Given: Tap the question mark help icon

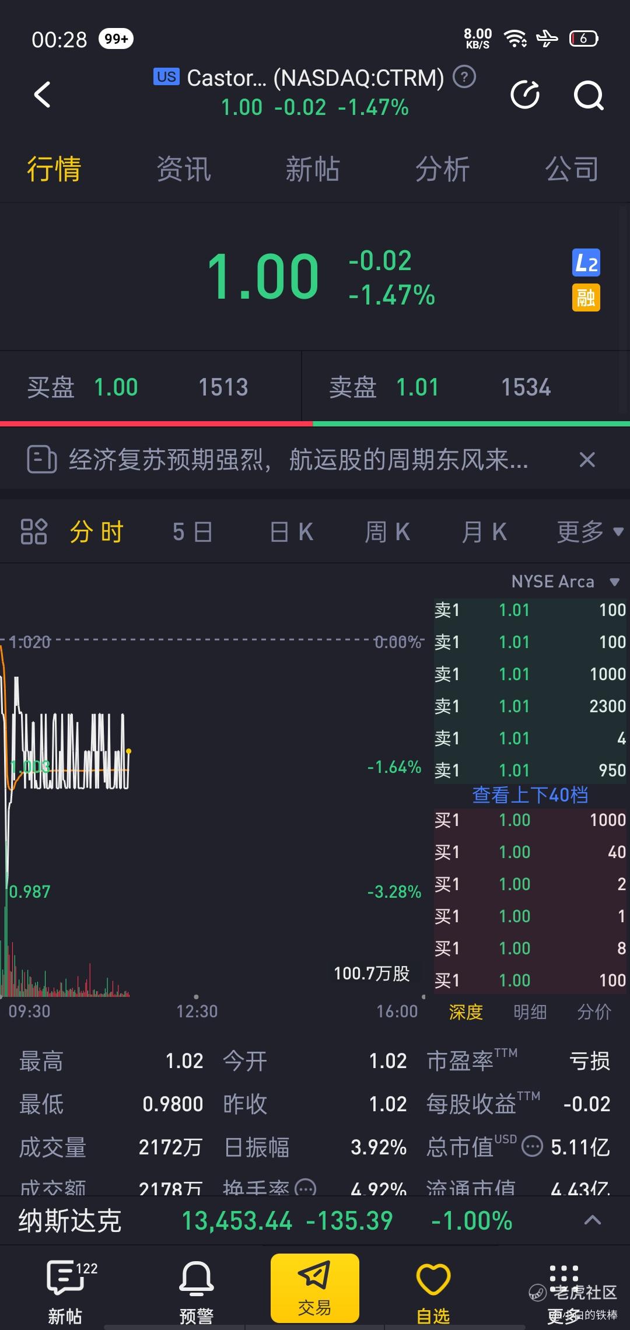Looking at the screenshot, I should click(465, 76).
